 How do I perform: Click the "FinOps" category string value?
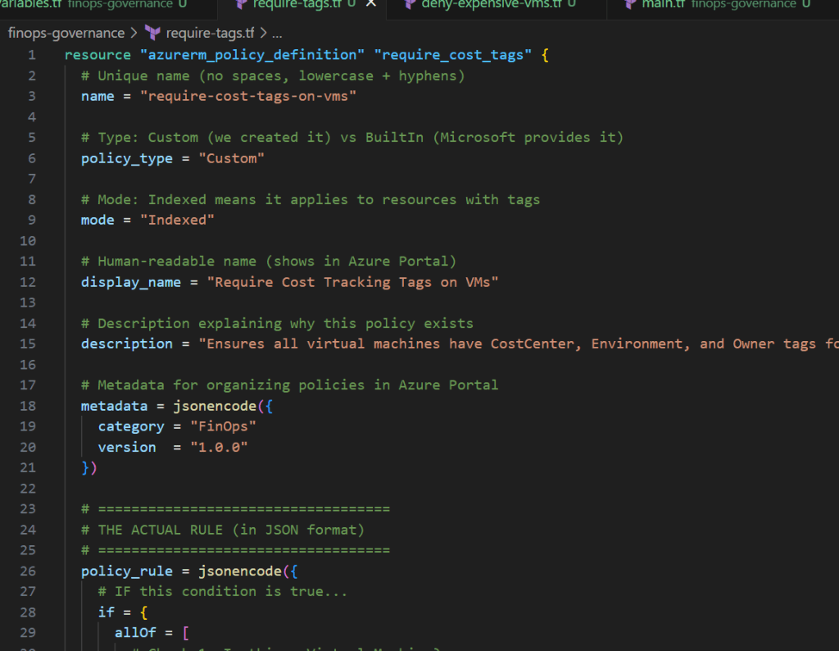click(x=221, y=426)
